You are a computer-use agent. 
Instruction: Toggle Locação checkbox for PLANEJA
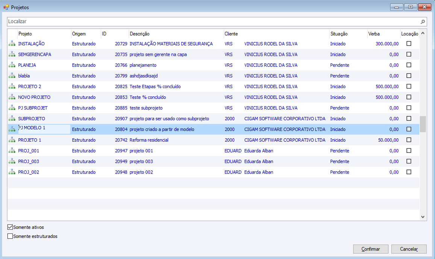coord(409,65)
